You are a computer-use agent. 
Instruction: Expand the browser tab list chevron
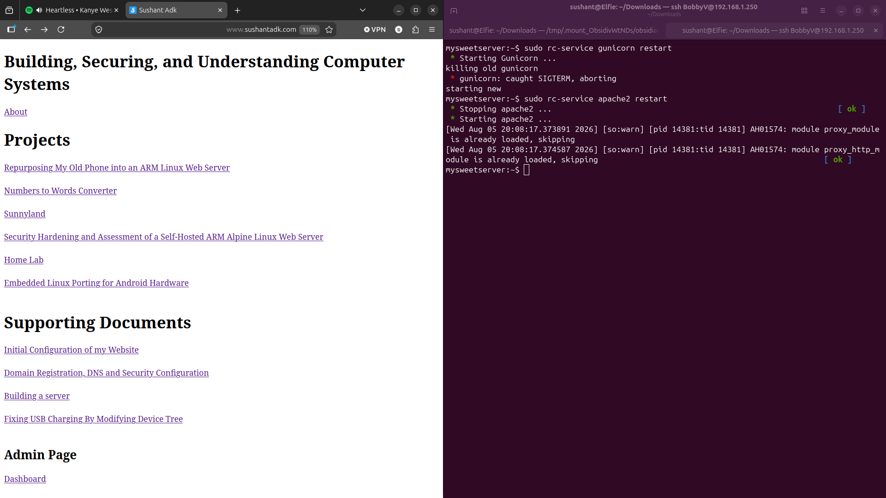tap(363, 10)
